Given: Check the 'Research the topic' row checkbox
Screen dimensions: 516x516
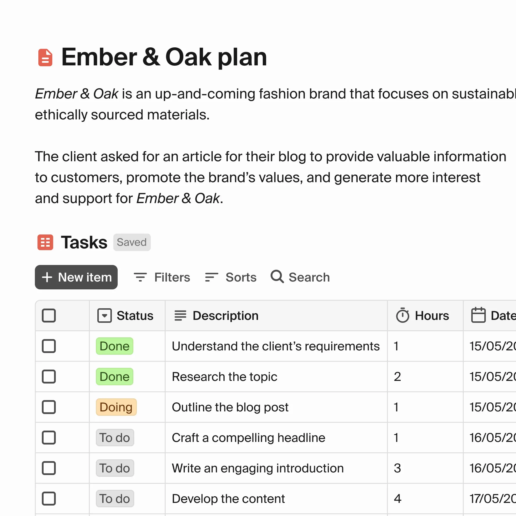Looking at the screenshot, I should pyautogui.click(x=49, y=377).
